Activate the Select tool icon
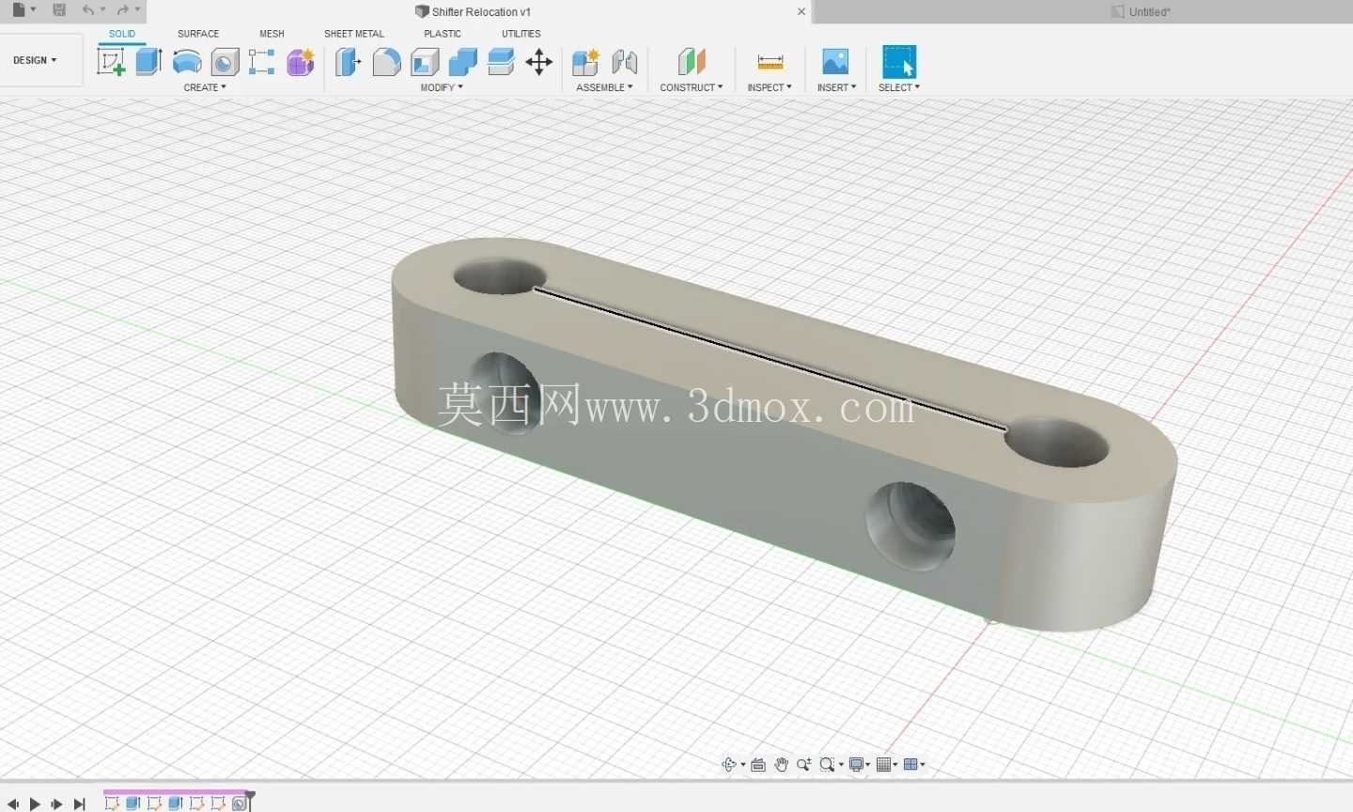This screenshot has height=812, width=1353. tap(899, 62)
